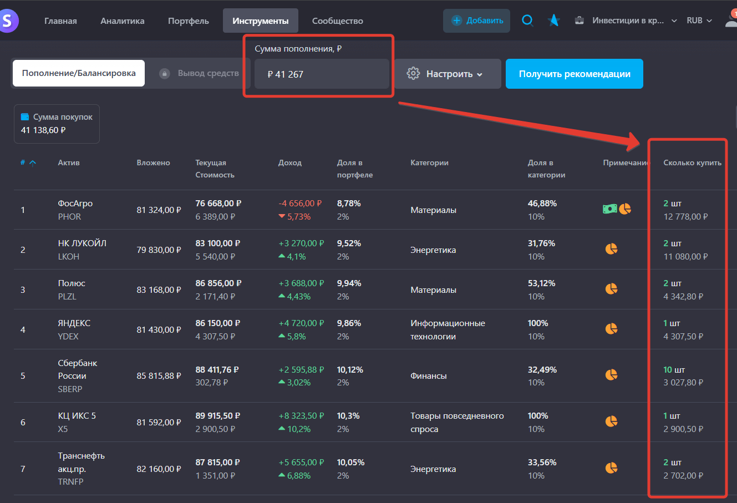Open the Портфель tab
Viewport: 737px width, 503px height.
point(188,21)
